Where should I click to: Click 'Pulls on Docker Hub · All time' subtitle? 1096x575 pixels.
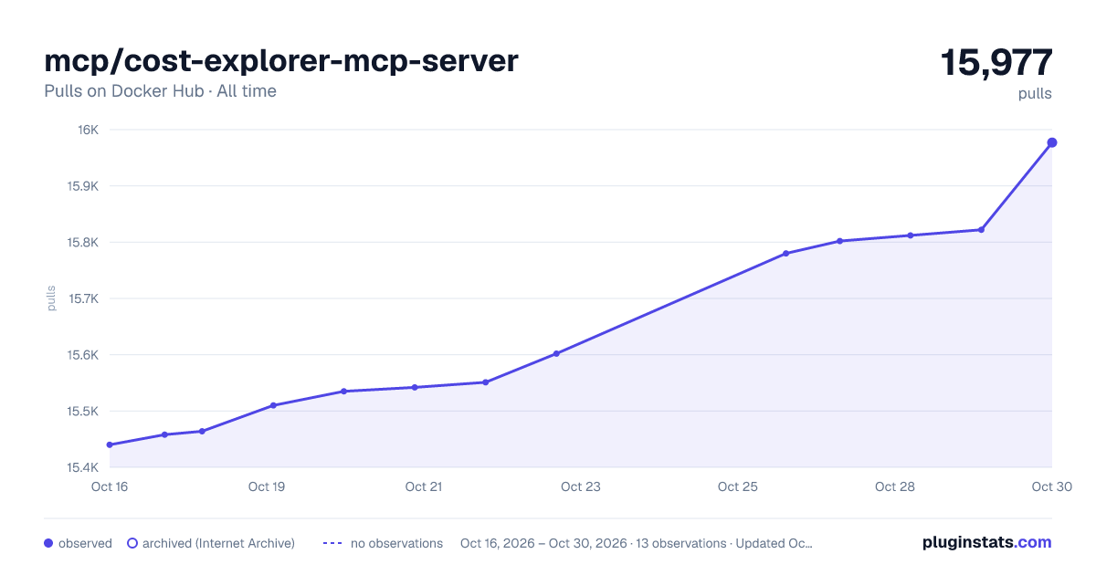coord(160,91)
